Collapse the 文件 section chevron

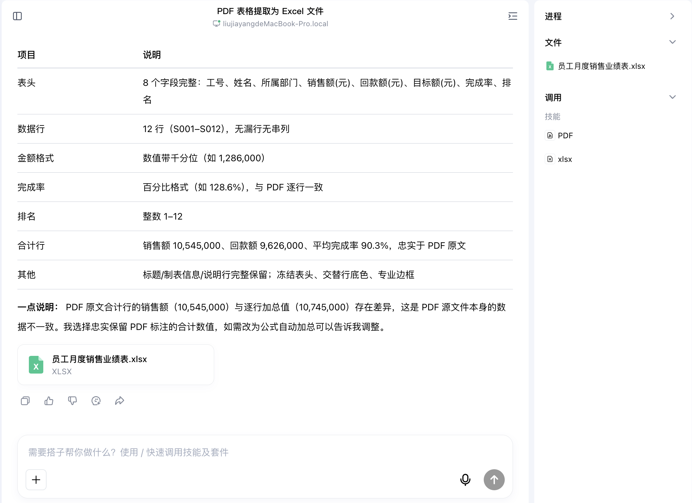672,42
